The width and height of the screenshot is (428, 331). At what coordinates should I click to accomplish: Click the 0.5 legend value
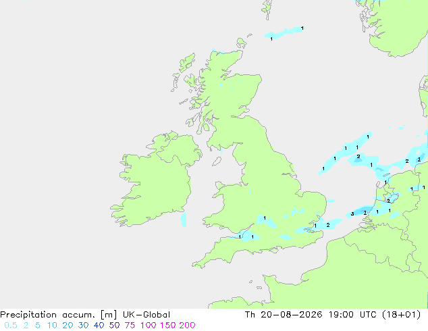[11, 326]
